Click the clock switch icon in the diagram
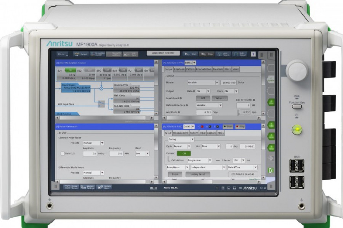 (x=101, y=104)
